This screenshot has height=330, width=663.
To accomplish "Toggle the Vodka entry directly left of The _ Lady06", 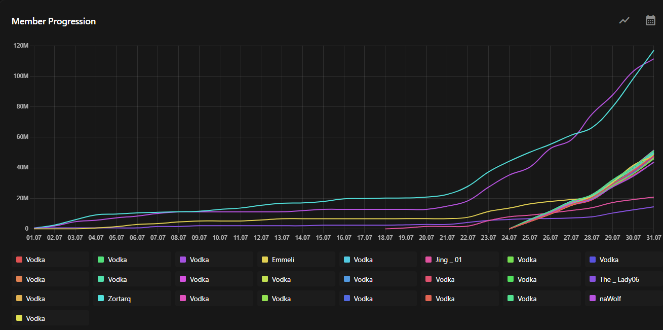I will tap(542, 279).
